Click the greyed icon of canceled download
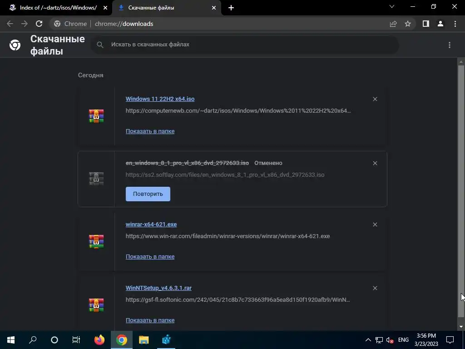The width and height of the screenshot is (465, 349). (96, 179)
